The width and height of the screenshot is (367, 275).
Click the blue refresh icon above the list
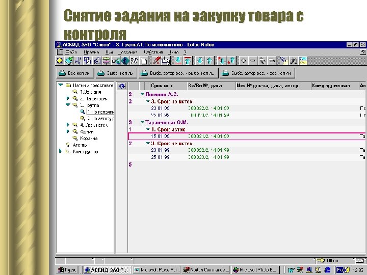point(122,86)
